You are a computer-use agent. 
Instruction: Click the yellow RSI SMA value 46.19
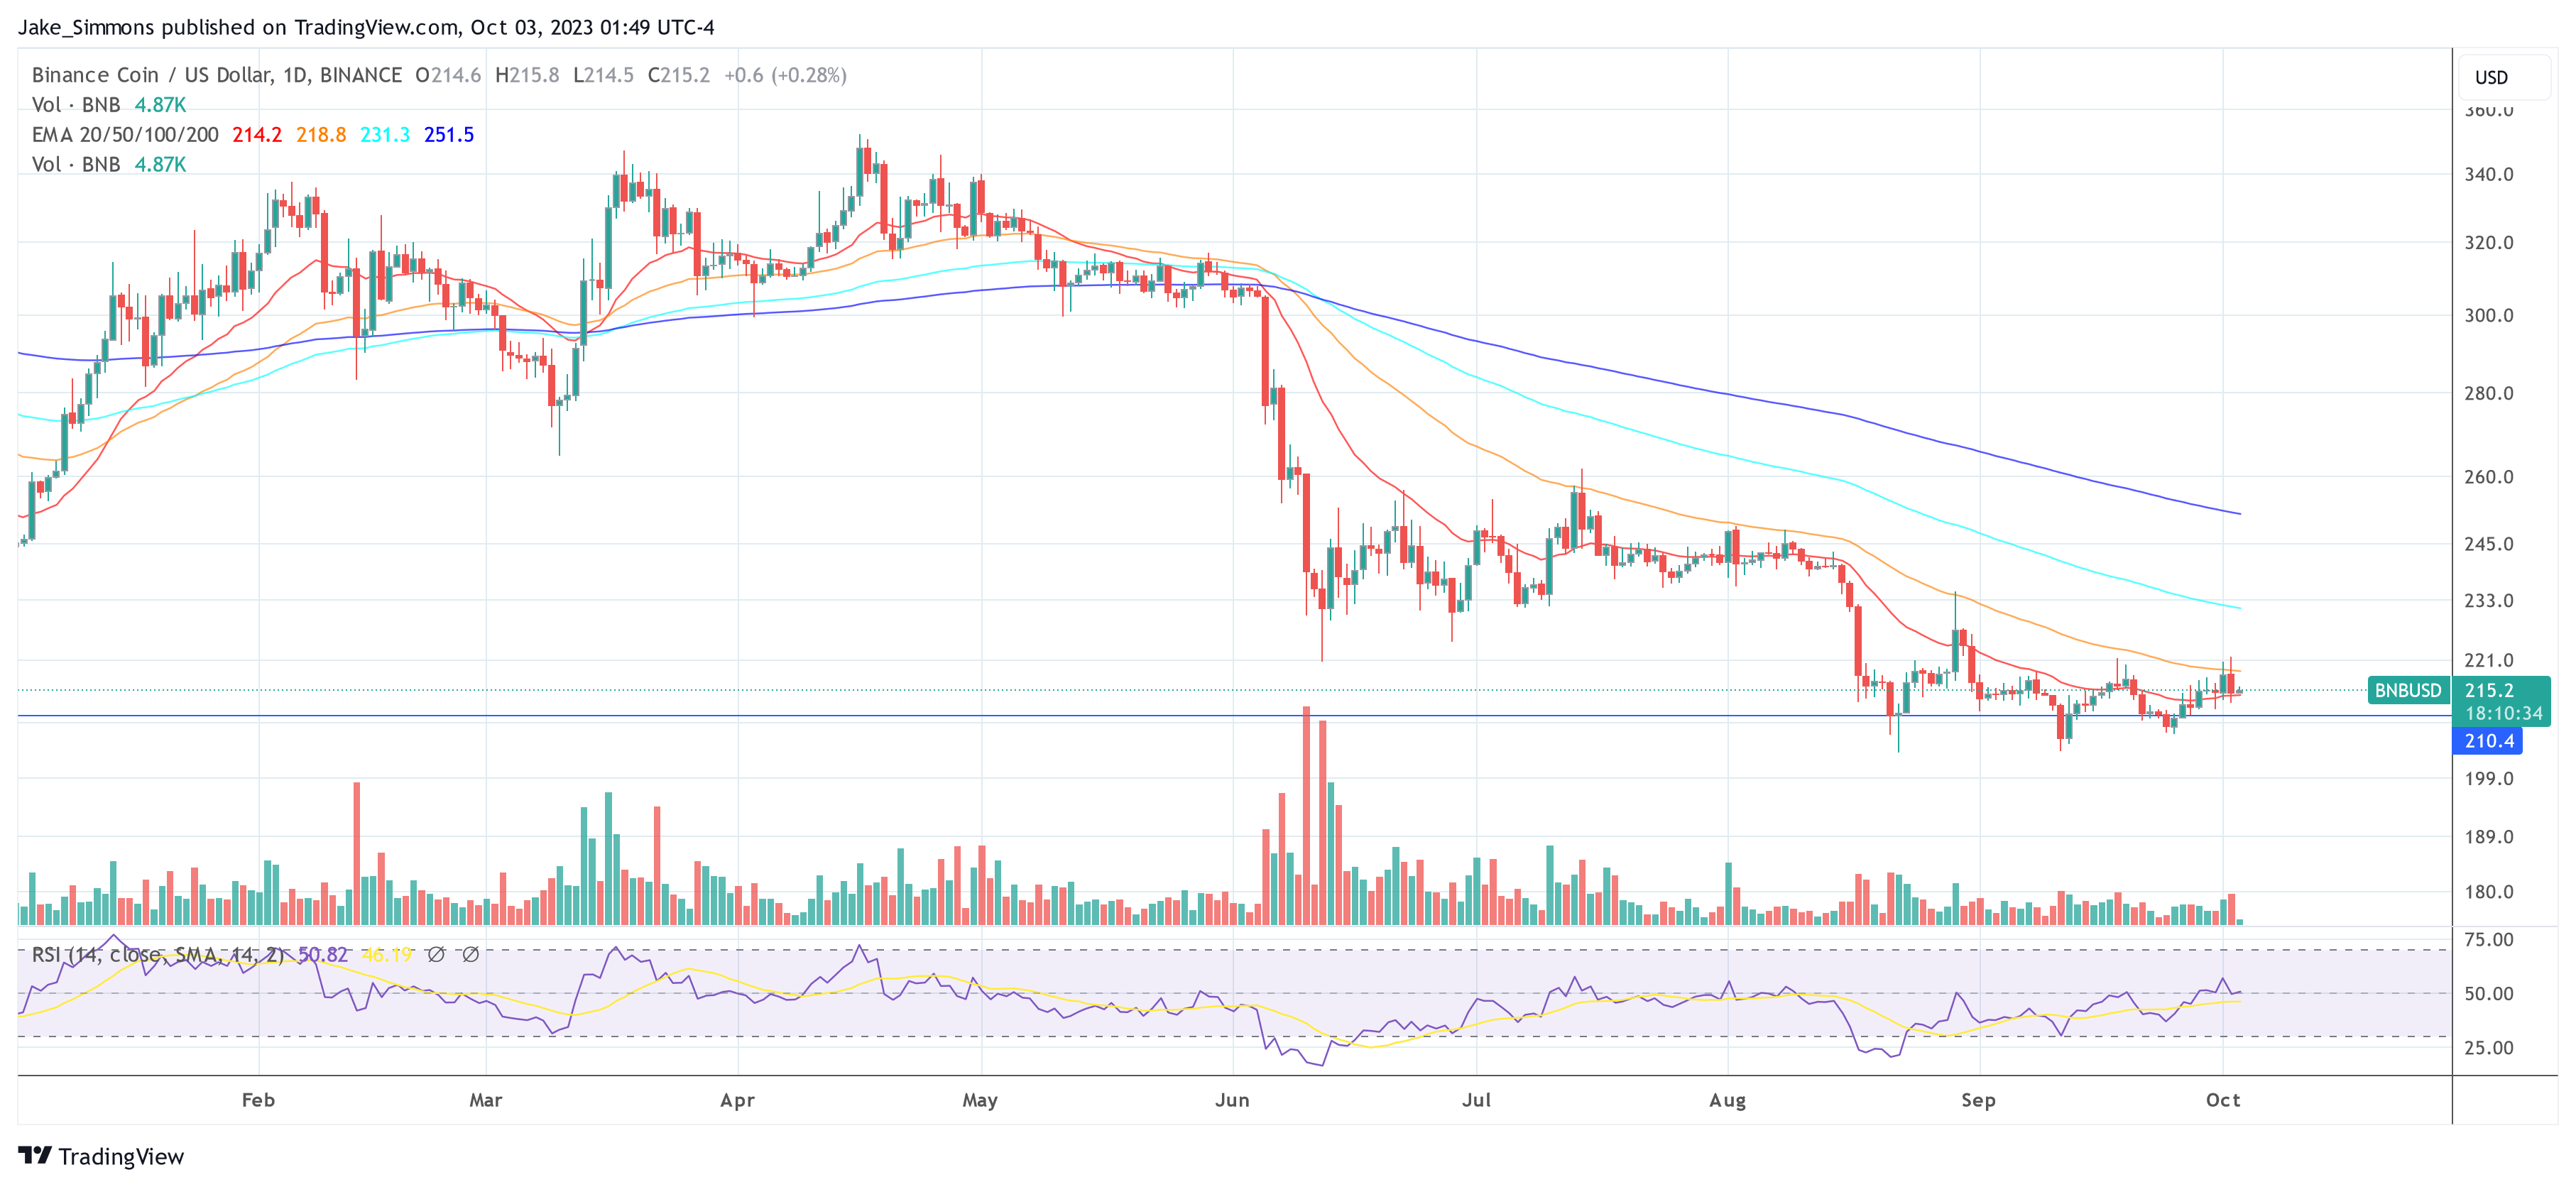[x=387, y=955]
